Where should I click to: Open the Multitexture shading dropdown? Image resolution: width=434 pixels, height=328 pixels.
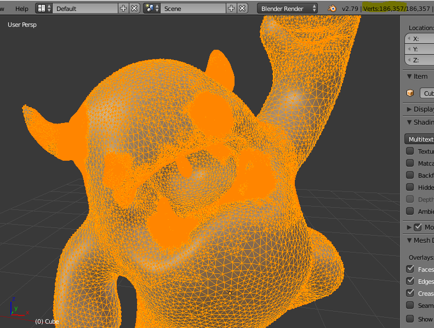click(x=419, y=139)
